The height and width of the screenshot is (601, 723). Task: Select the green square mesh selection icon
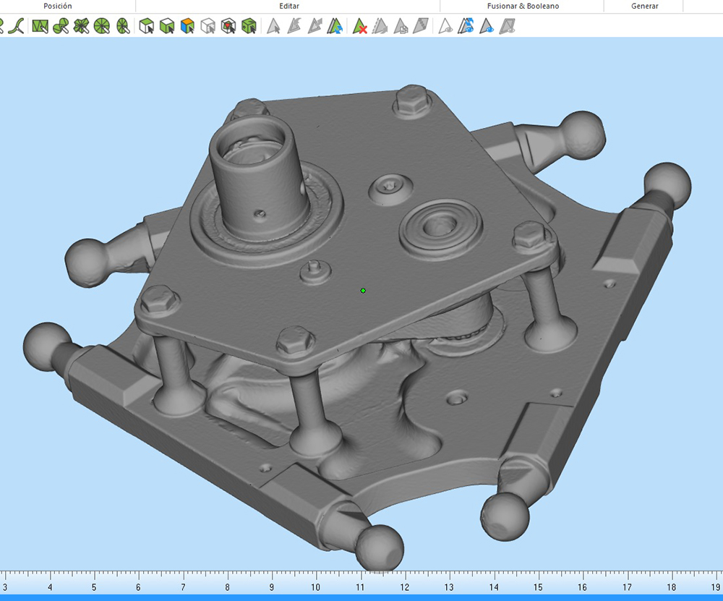tap(40, 27)
